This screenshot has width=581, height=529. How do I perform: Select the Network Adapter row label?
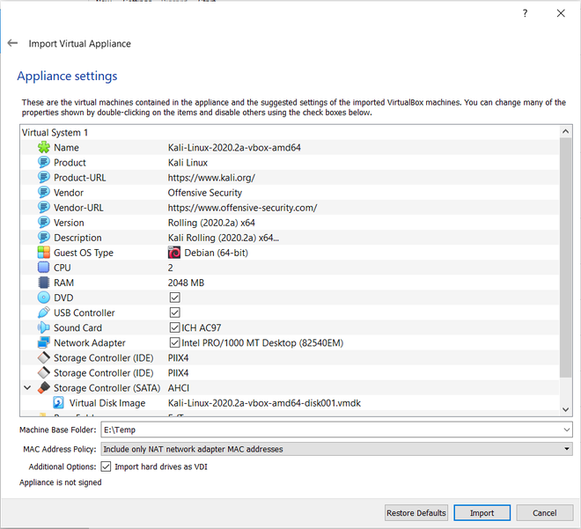coord(90,342)
